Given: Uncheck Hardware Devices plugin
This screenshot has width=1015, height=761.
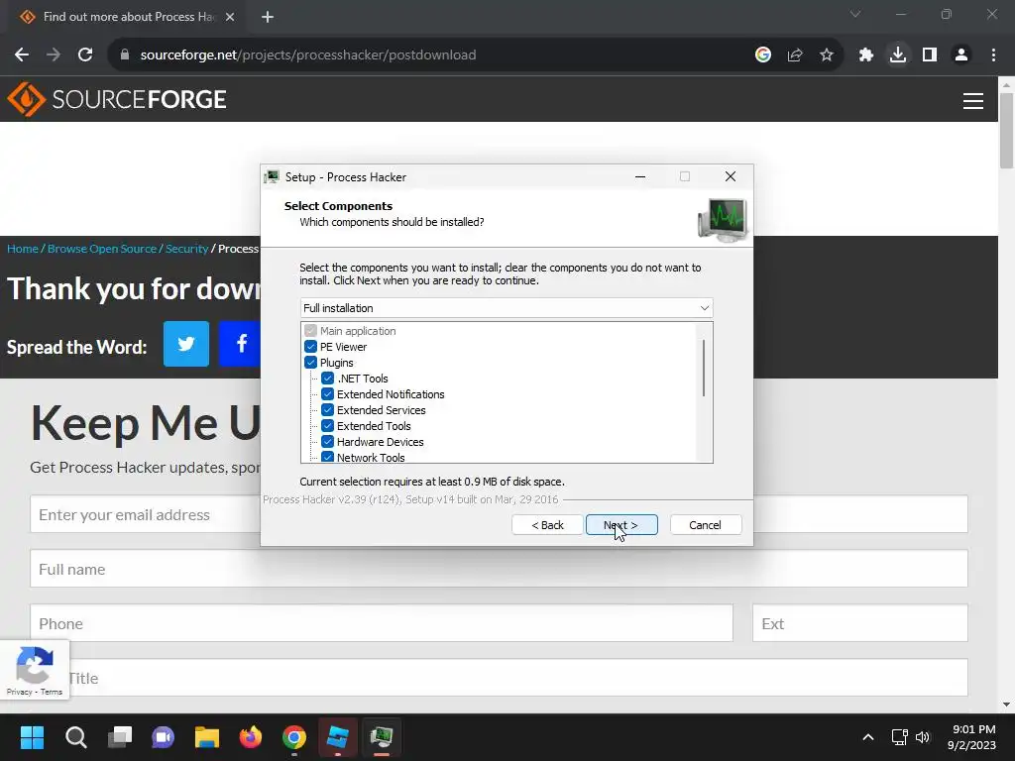Looking at the screenshot, I should (x=327, y=442).
